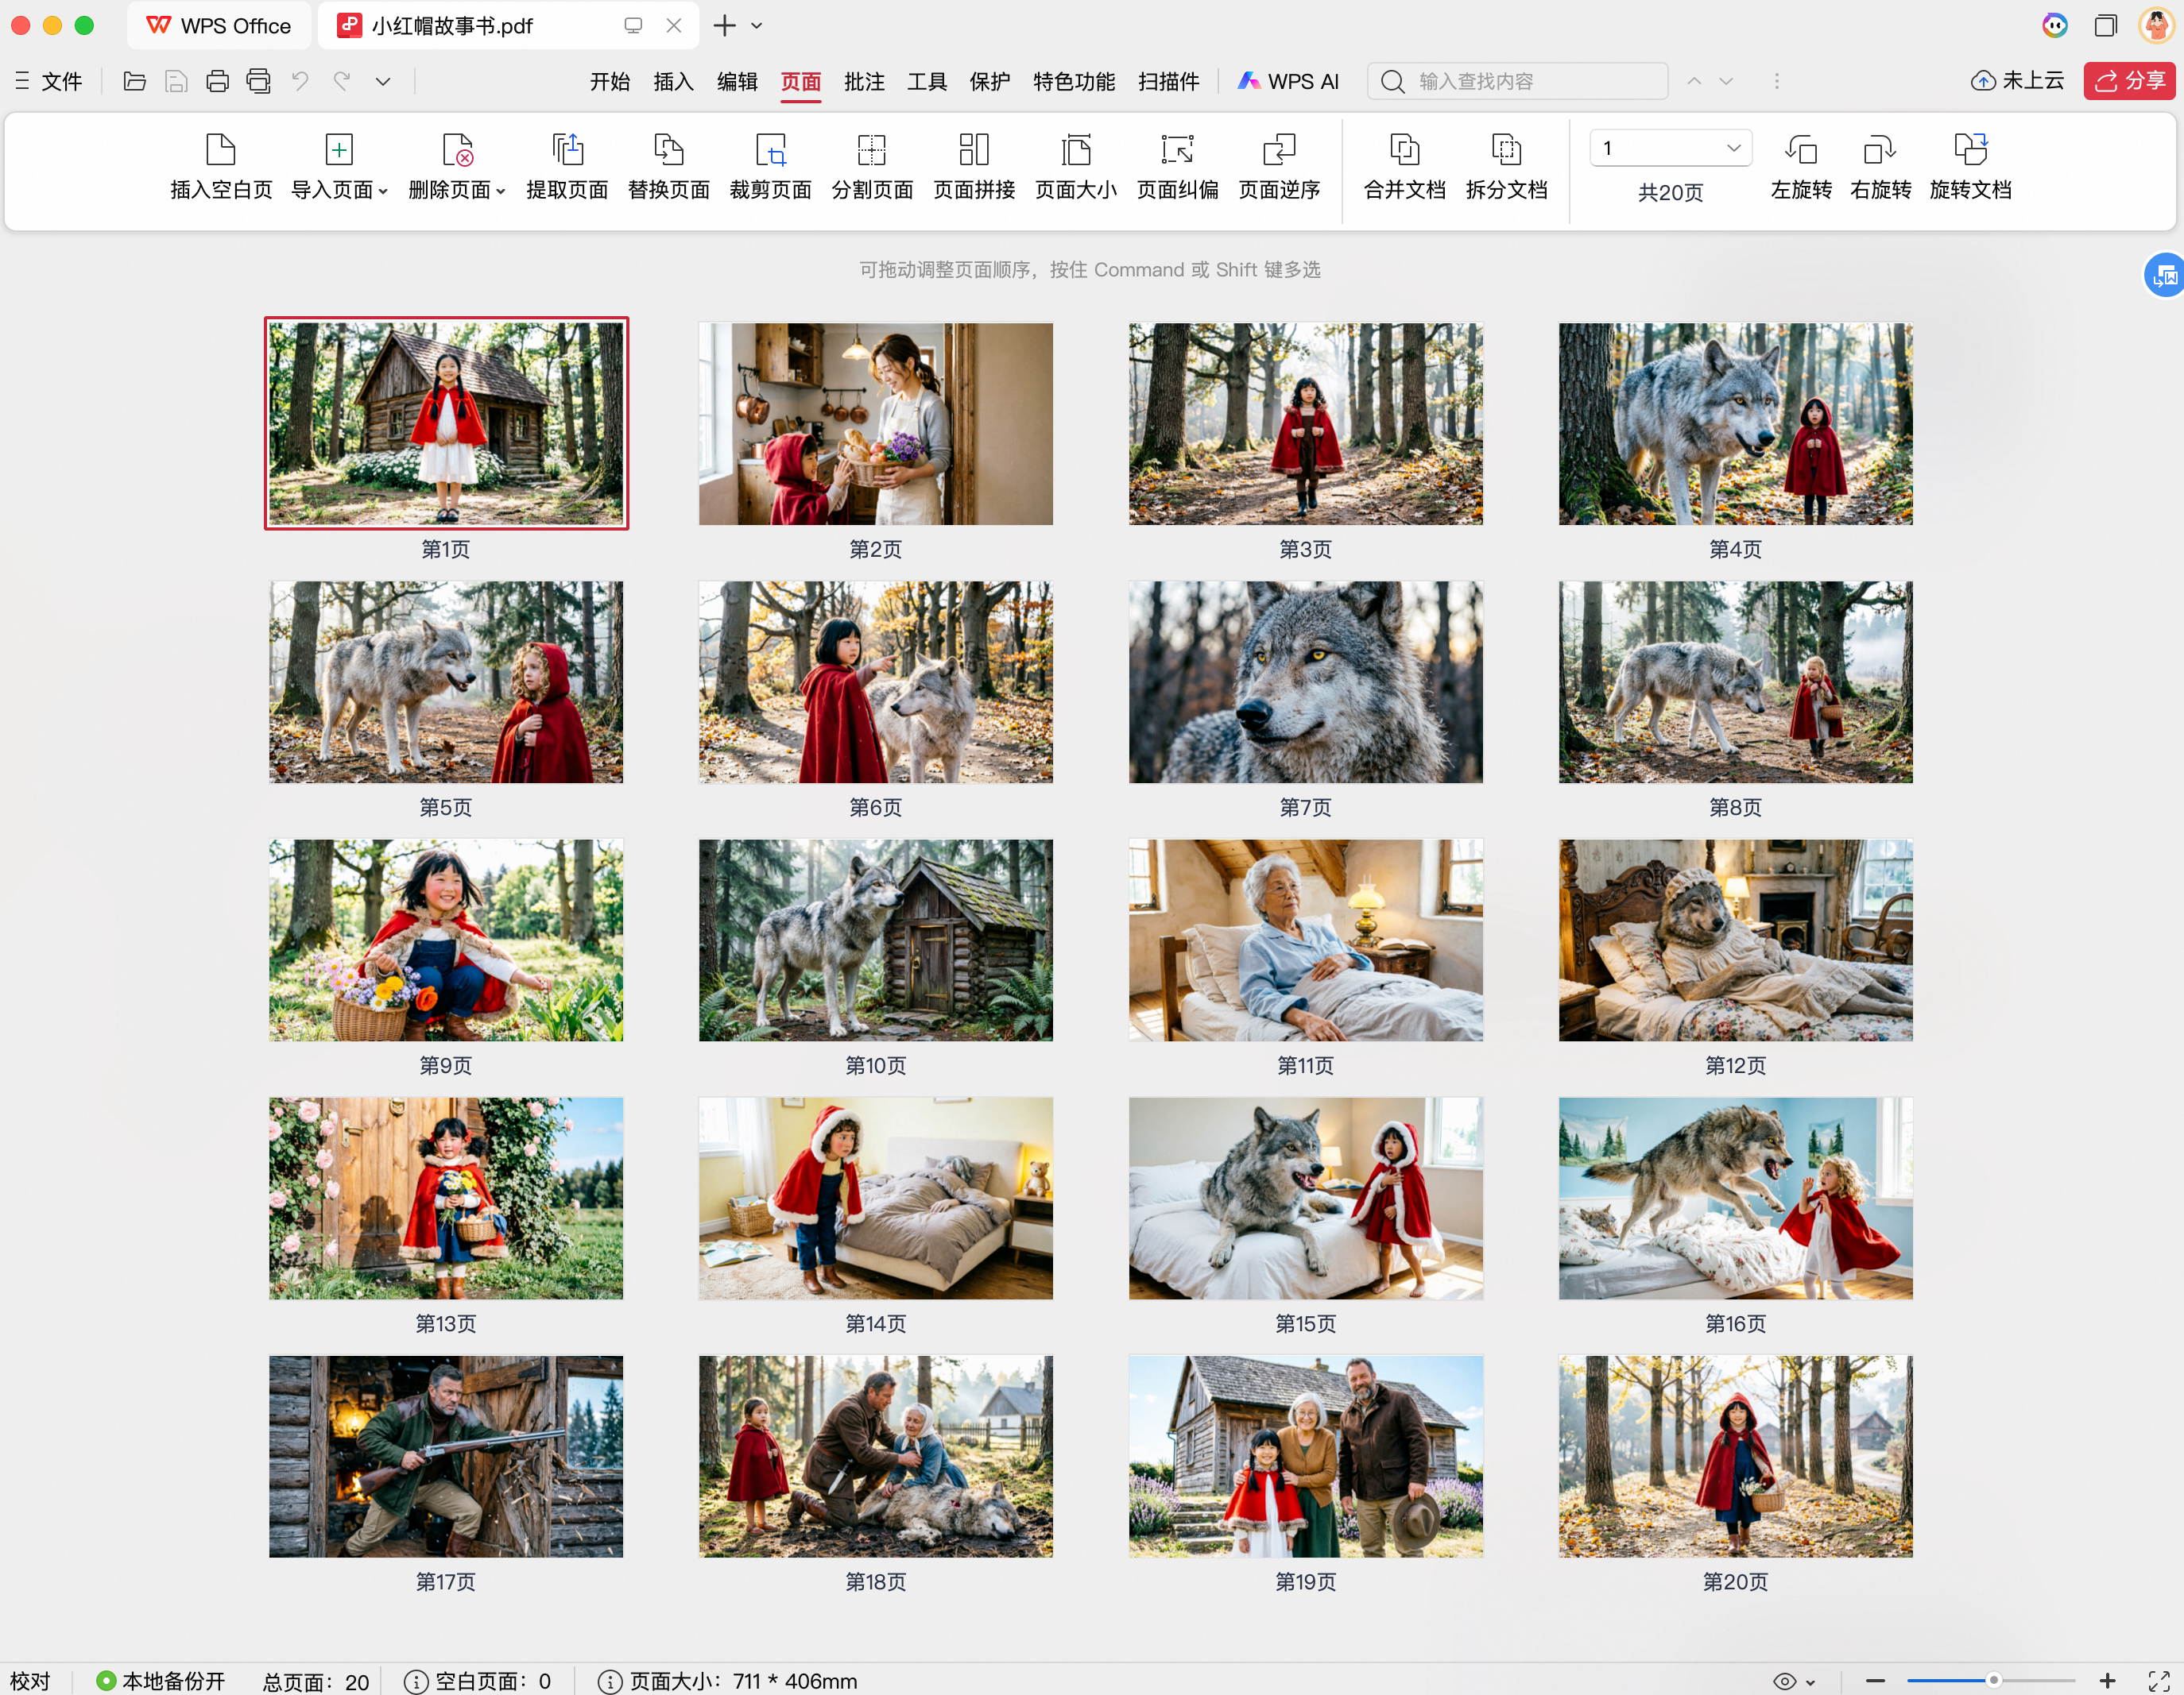Click zoom out minus button
Image resolution: width=2184 pixels, height=1695 pixels.
(x=1875, y=1681)
